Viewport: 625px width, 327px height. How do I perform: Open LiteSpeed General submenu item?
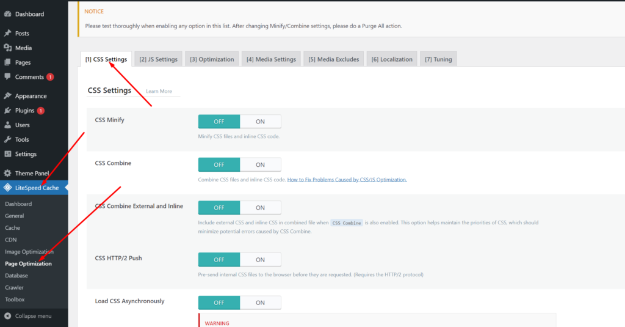coord(15,216)
